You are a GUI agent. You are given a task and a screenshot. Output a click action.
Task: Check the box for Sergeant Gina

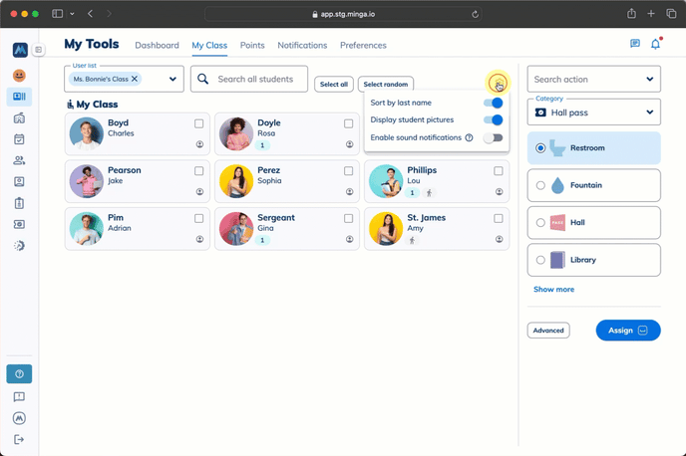click(349, 218)
